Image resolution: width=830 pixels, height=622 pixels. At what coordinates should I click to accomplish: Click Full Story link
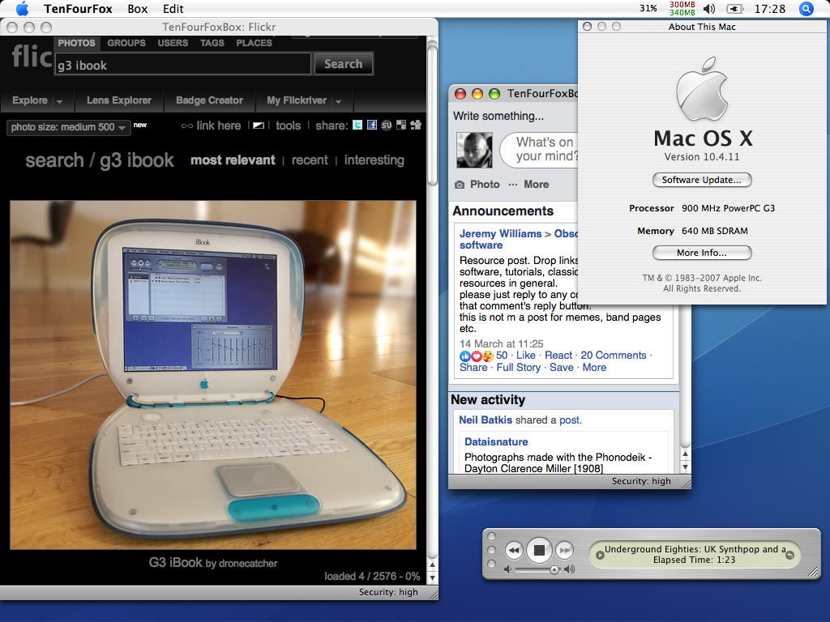pyautogui.click(x=518, y=368)
